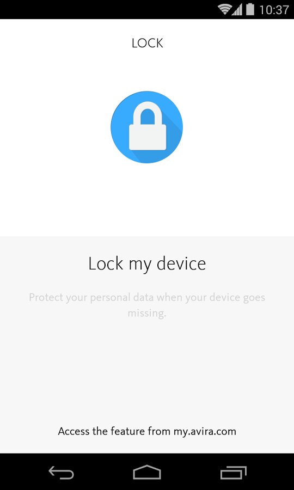Tap the navigation bar between Back and Home
The image size is (294, 490).
coord(103,472)
